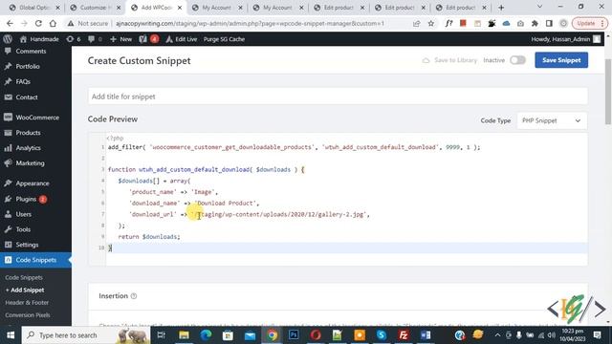Viewport: 612px width, 344px height.
Task: Open Microsoft Edge from taskbar
Action: click(x=206, y=335)
